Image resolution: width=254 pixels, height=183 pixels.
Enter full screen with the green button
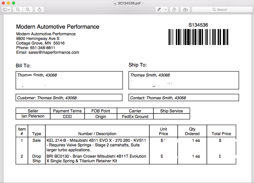[x=14, y=3]
